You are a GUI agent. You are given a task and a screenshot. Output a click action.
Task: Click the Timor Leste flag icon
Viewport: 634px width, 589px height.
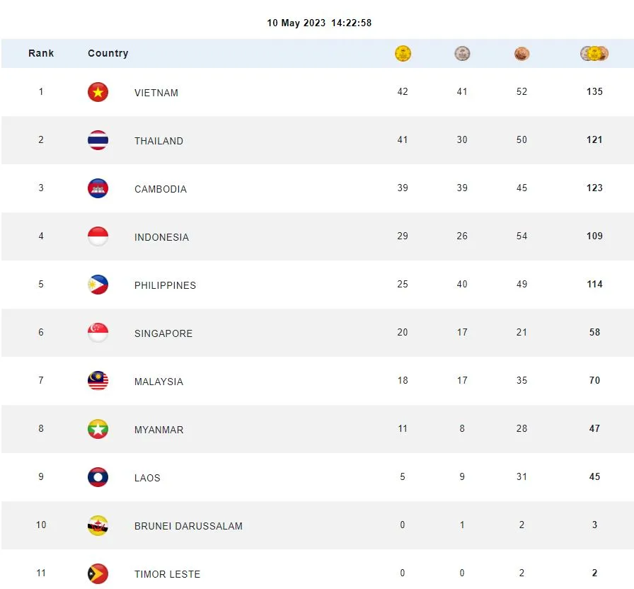coord(98,573)
